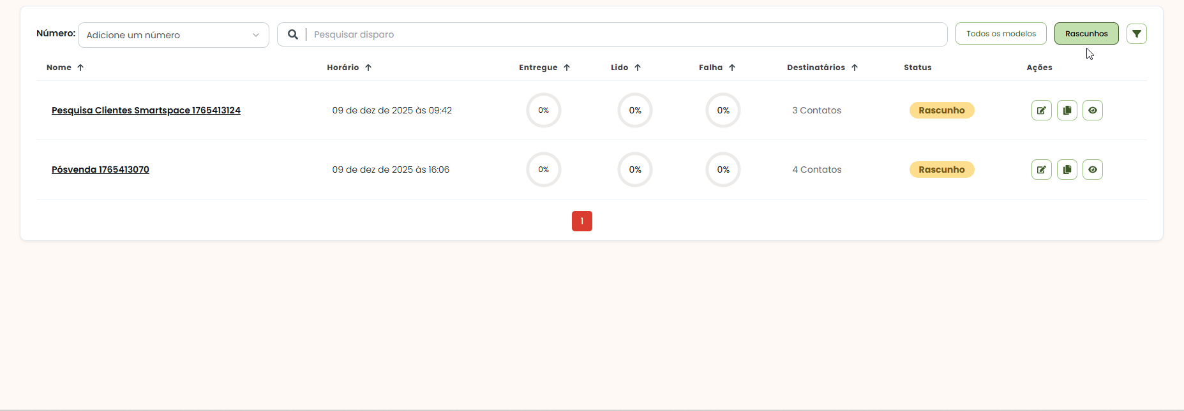This screenshot has height=411, width=1184.
Task: Open the Todos os modelos filter
Action: [x=1000, y=34]
